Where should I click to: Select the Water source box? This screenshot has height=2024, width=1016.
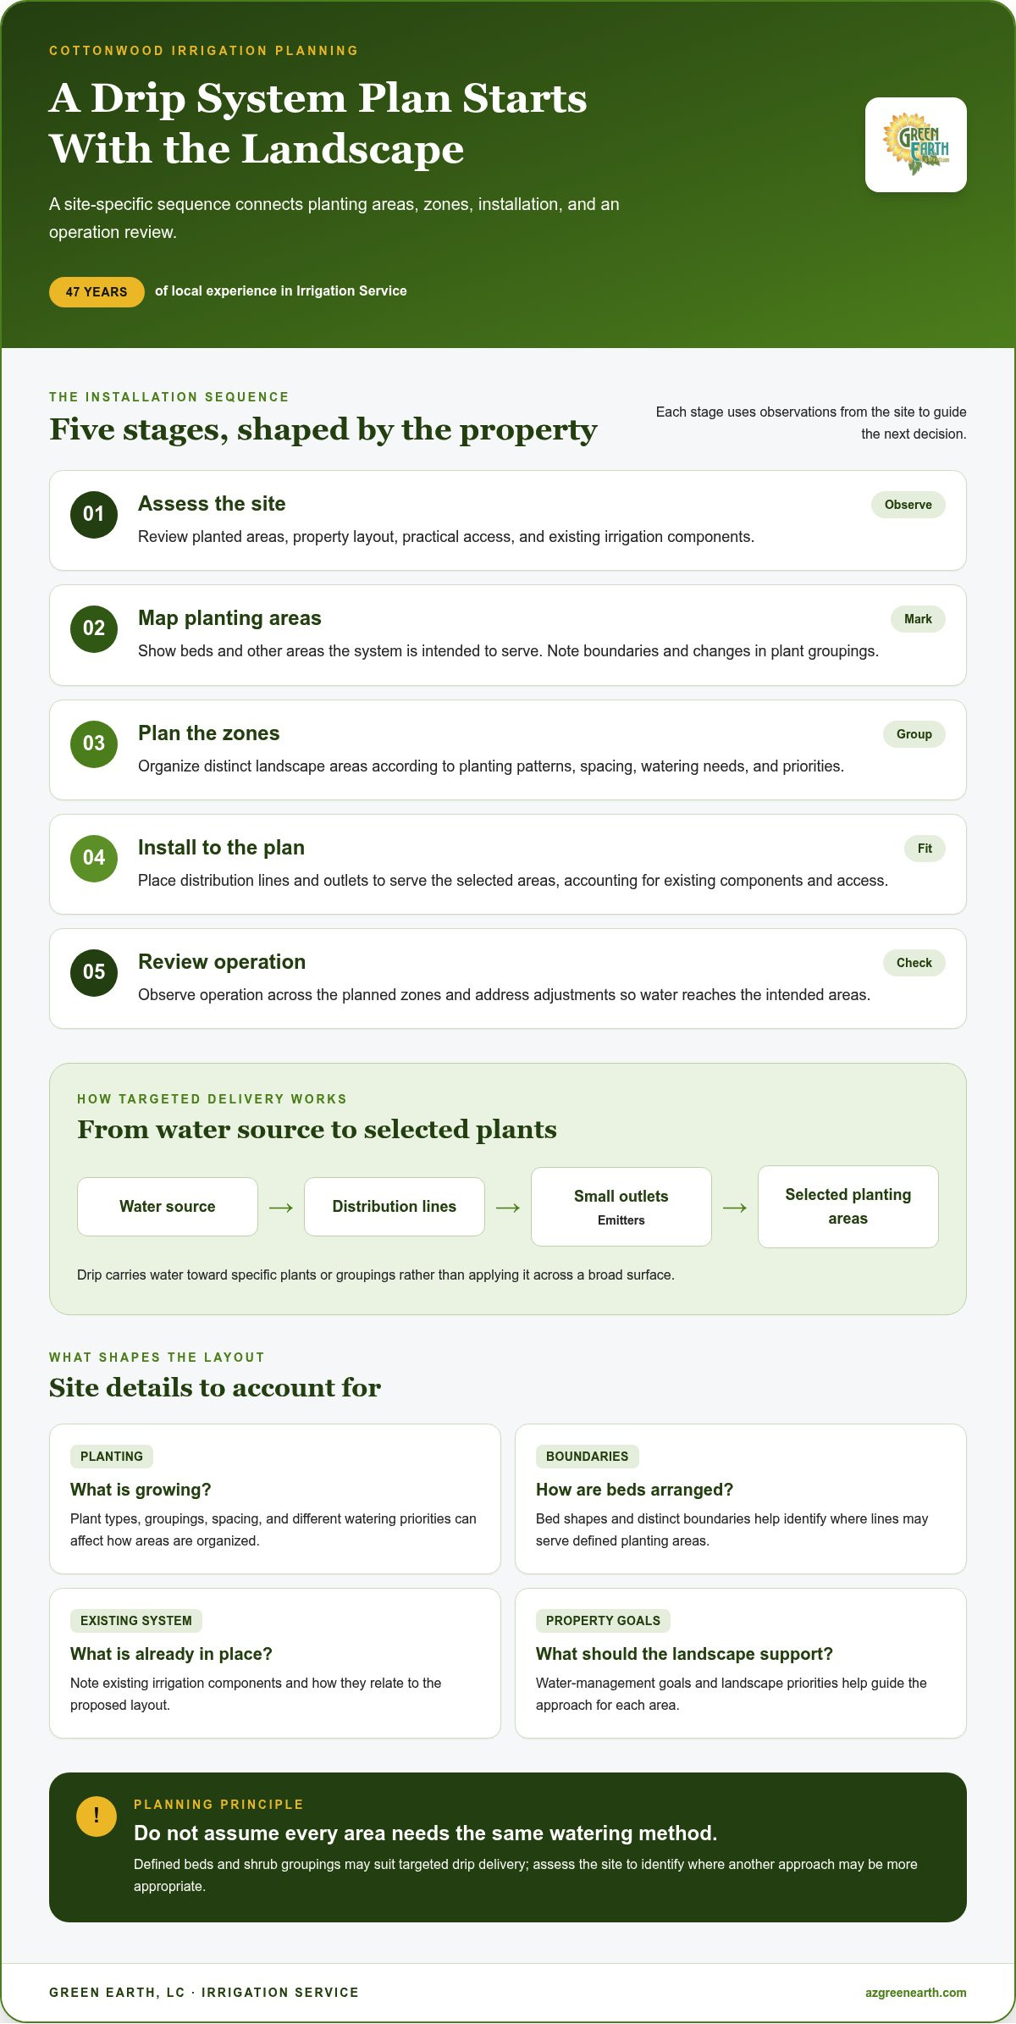pos(168,1207)
